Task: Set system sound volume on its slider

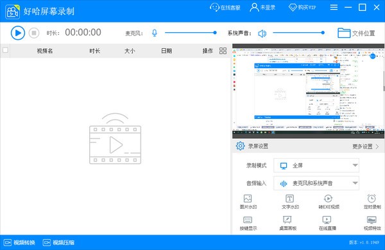Action: [x=298, y=32]
